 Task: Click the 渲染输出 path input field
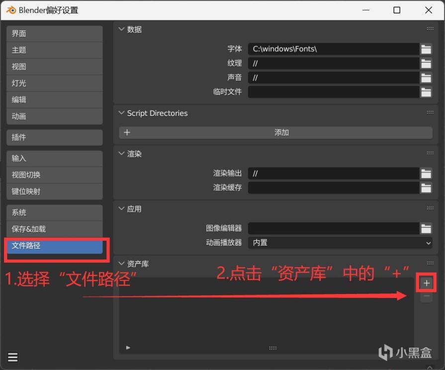(x=334, y=174)
